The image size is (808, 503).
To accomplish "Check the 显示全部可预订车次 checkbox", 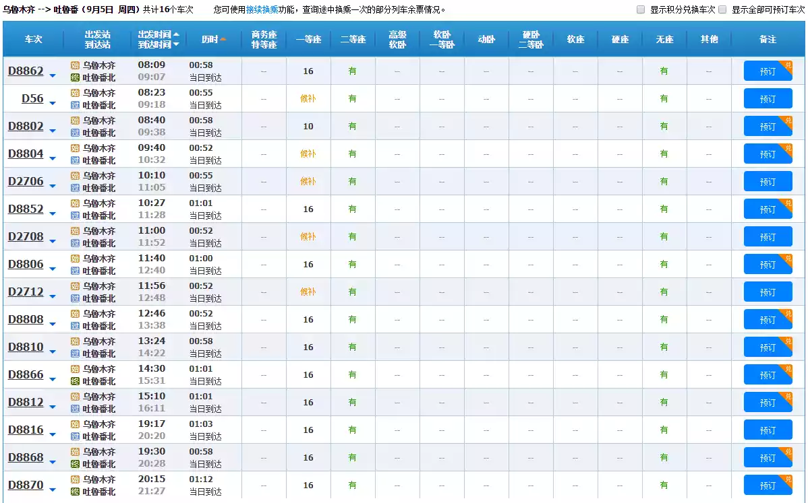I will click(722, 10).
